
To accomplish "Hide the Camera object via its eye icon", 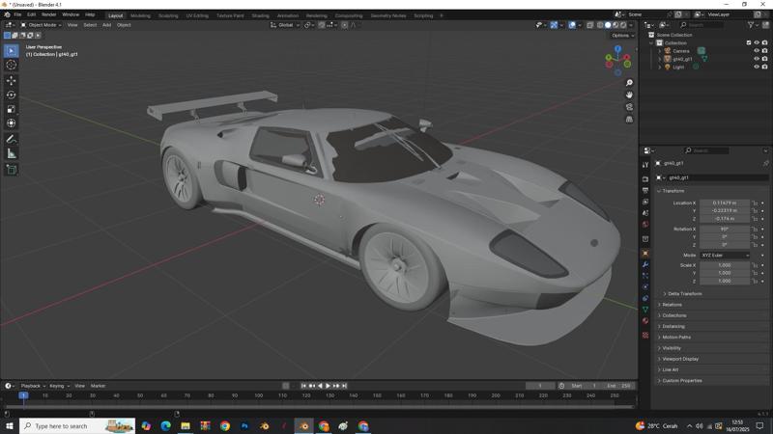I will tap(757, 51).
